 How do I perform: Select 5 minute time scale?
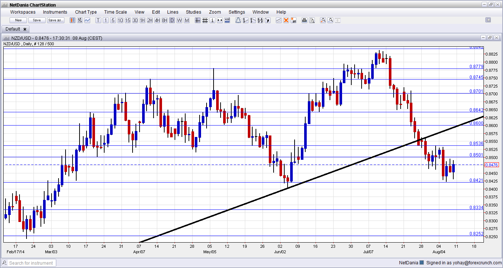(113, 20)
